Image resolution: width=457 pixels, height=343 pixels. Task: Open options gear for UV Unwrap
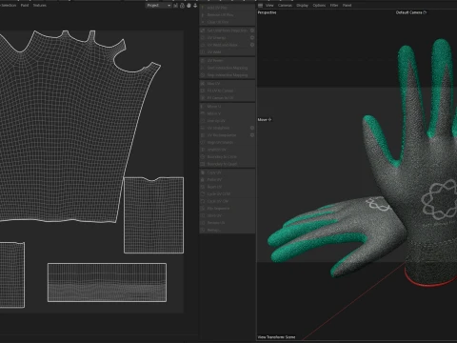click(252, 38)
